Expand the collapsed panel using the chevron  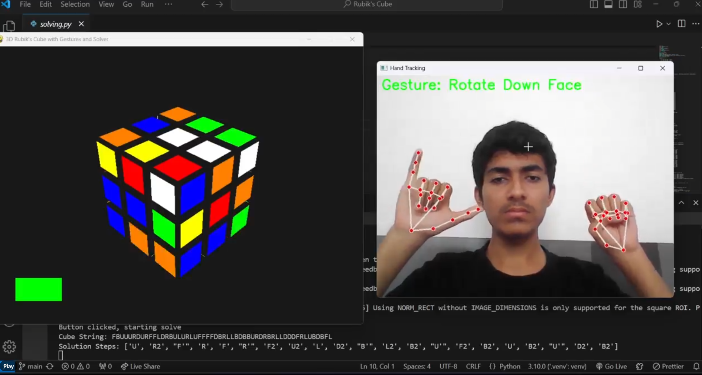pos(682,203)
